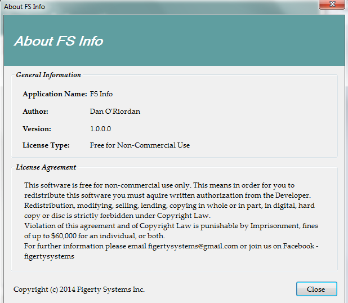348x303 pixels.
Task: Click the License Agreement group label
Action: point(46,167)
